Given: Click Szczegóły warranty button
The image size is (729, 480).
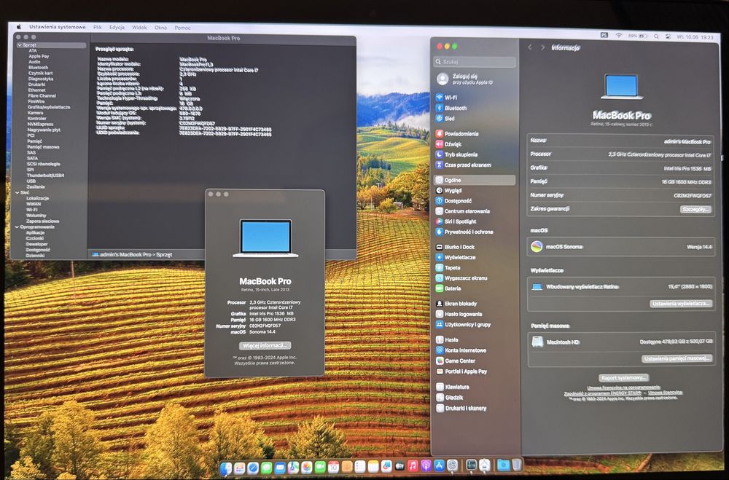Looking at the screenshot, I should (x=695, y=210).
